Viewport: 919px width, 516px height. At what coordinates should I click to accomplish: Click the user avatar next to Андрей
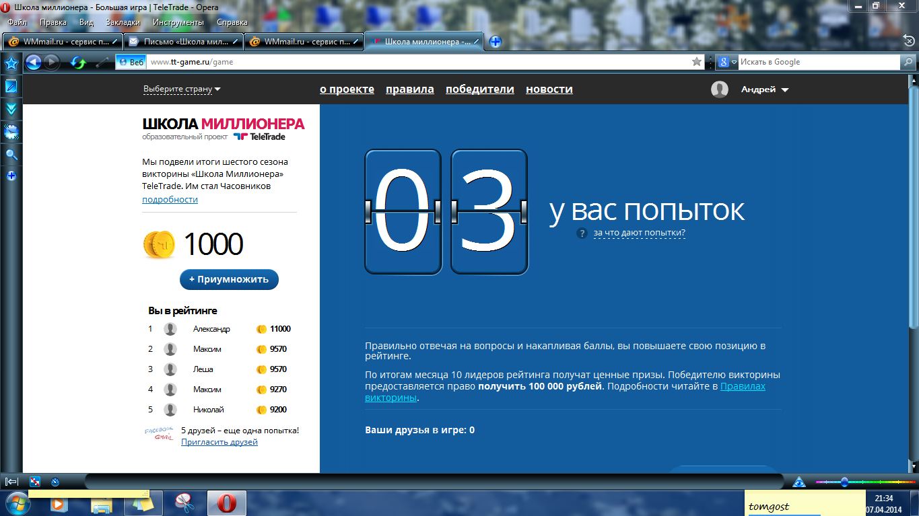[720, 89]
